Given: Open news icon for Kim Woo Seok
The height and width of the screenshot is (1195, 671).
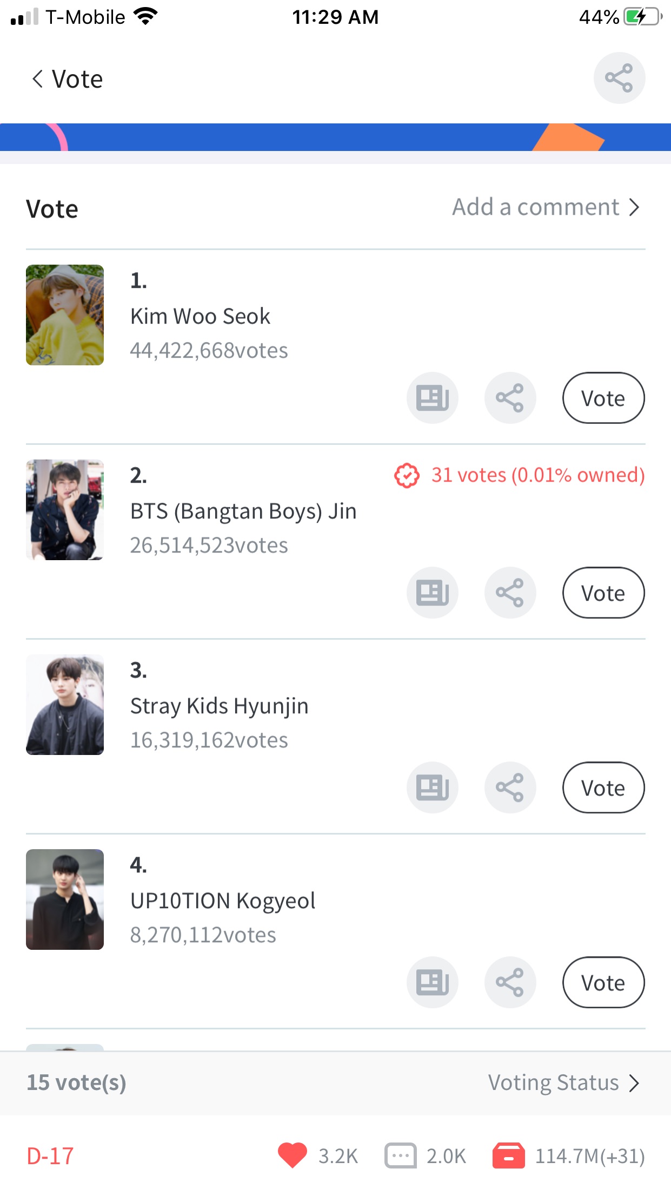Looking at the screenshot, I should [432, 398].
